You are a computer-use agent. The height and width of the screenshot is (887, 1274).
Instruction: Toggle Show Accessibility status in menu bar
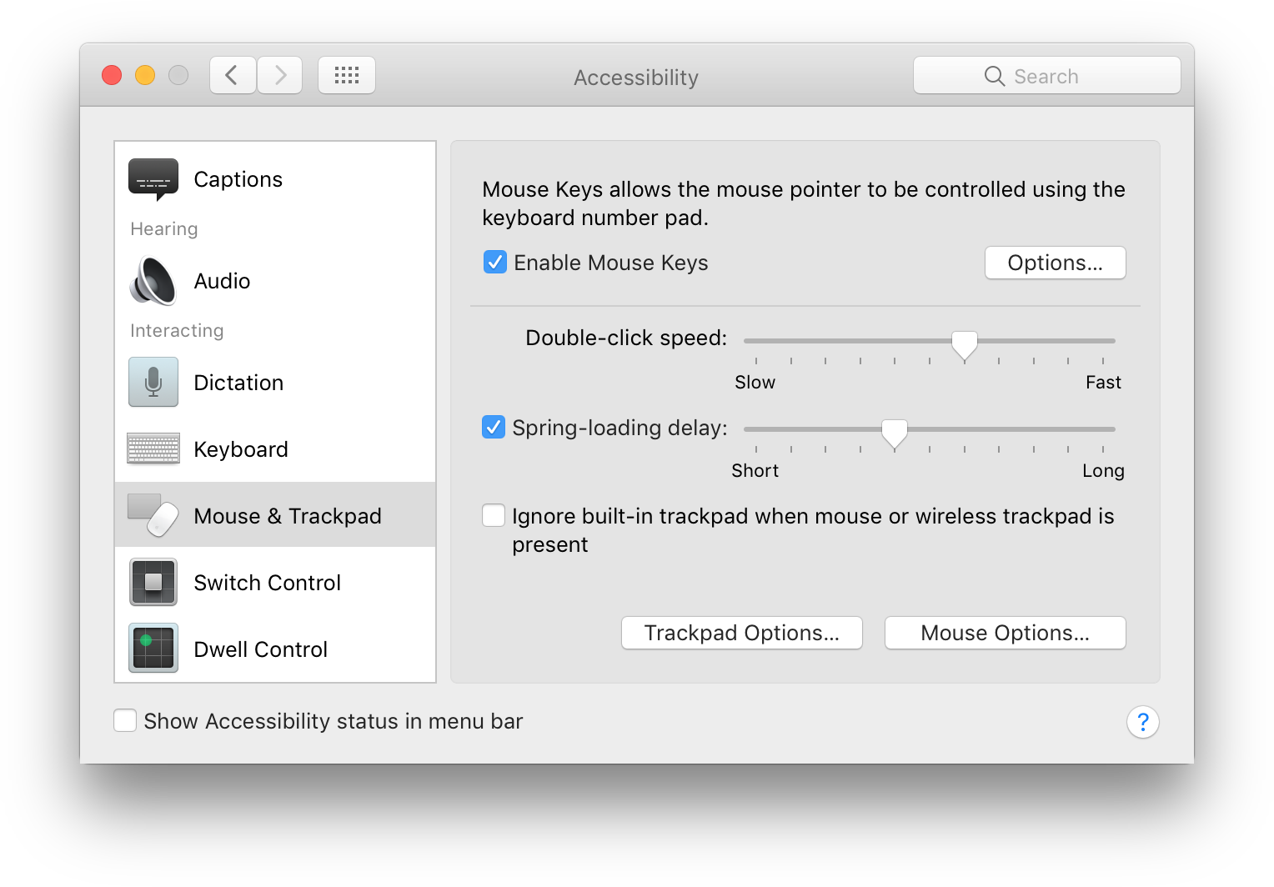tap(125, 721)
